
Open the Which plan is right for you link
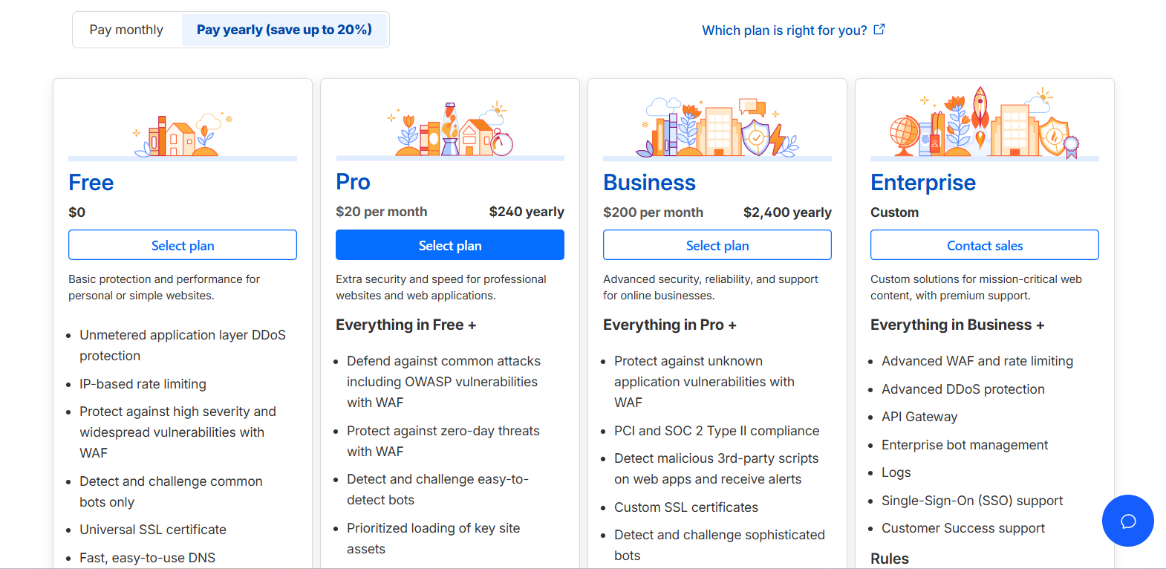(784, 30)
